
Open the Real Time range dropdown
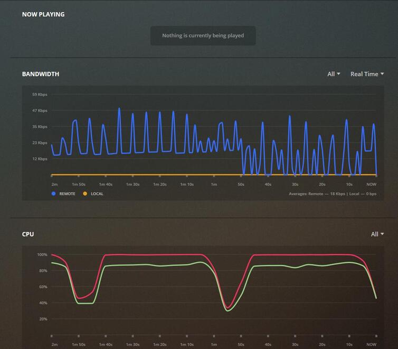pyautogui.click(x=367, y=74)
